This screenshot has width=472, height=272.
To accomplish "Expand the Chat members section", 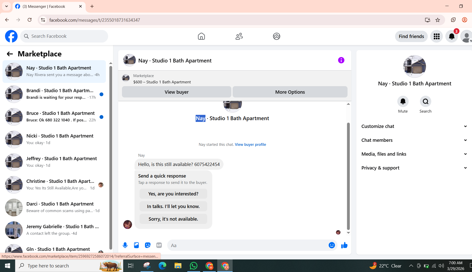I will tap(414, 140).
